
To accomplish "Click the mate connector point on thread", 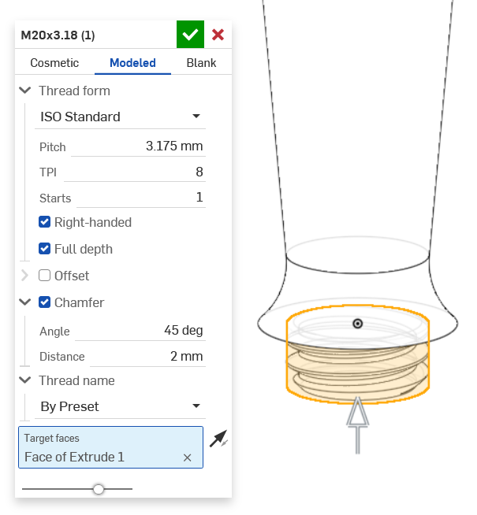I will pos(358,323).
